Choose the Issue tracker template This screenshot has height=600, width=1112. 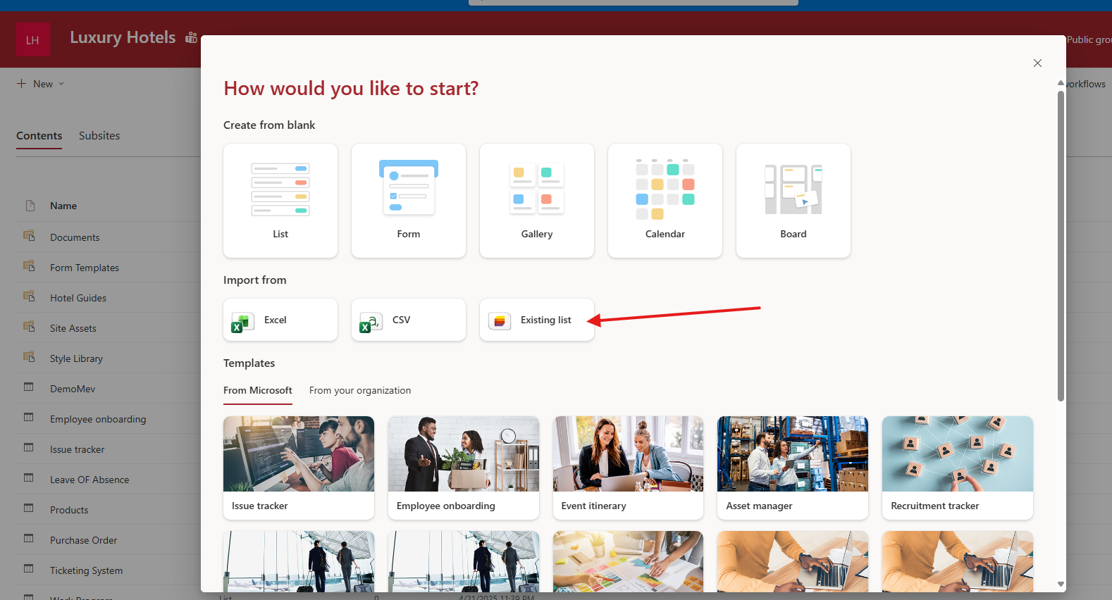(x=299, y=468)
